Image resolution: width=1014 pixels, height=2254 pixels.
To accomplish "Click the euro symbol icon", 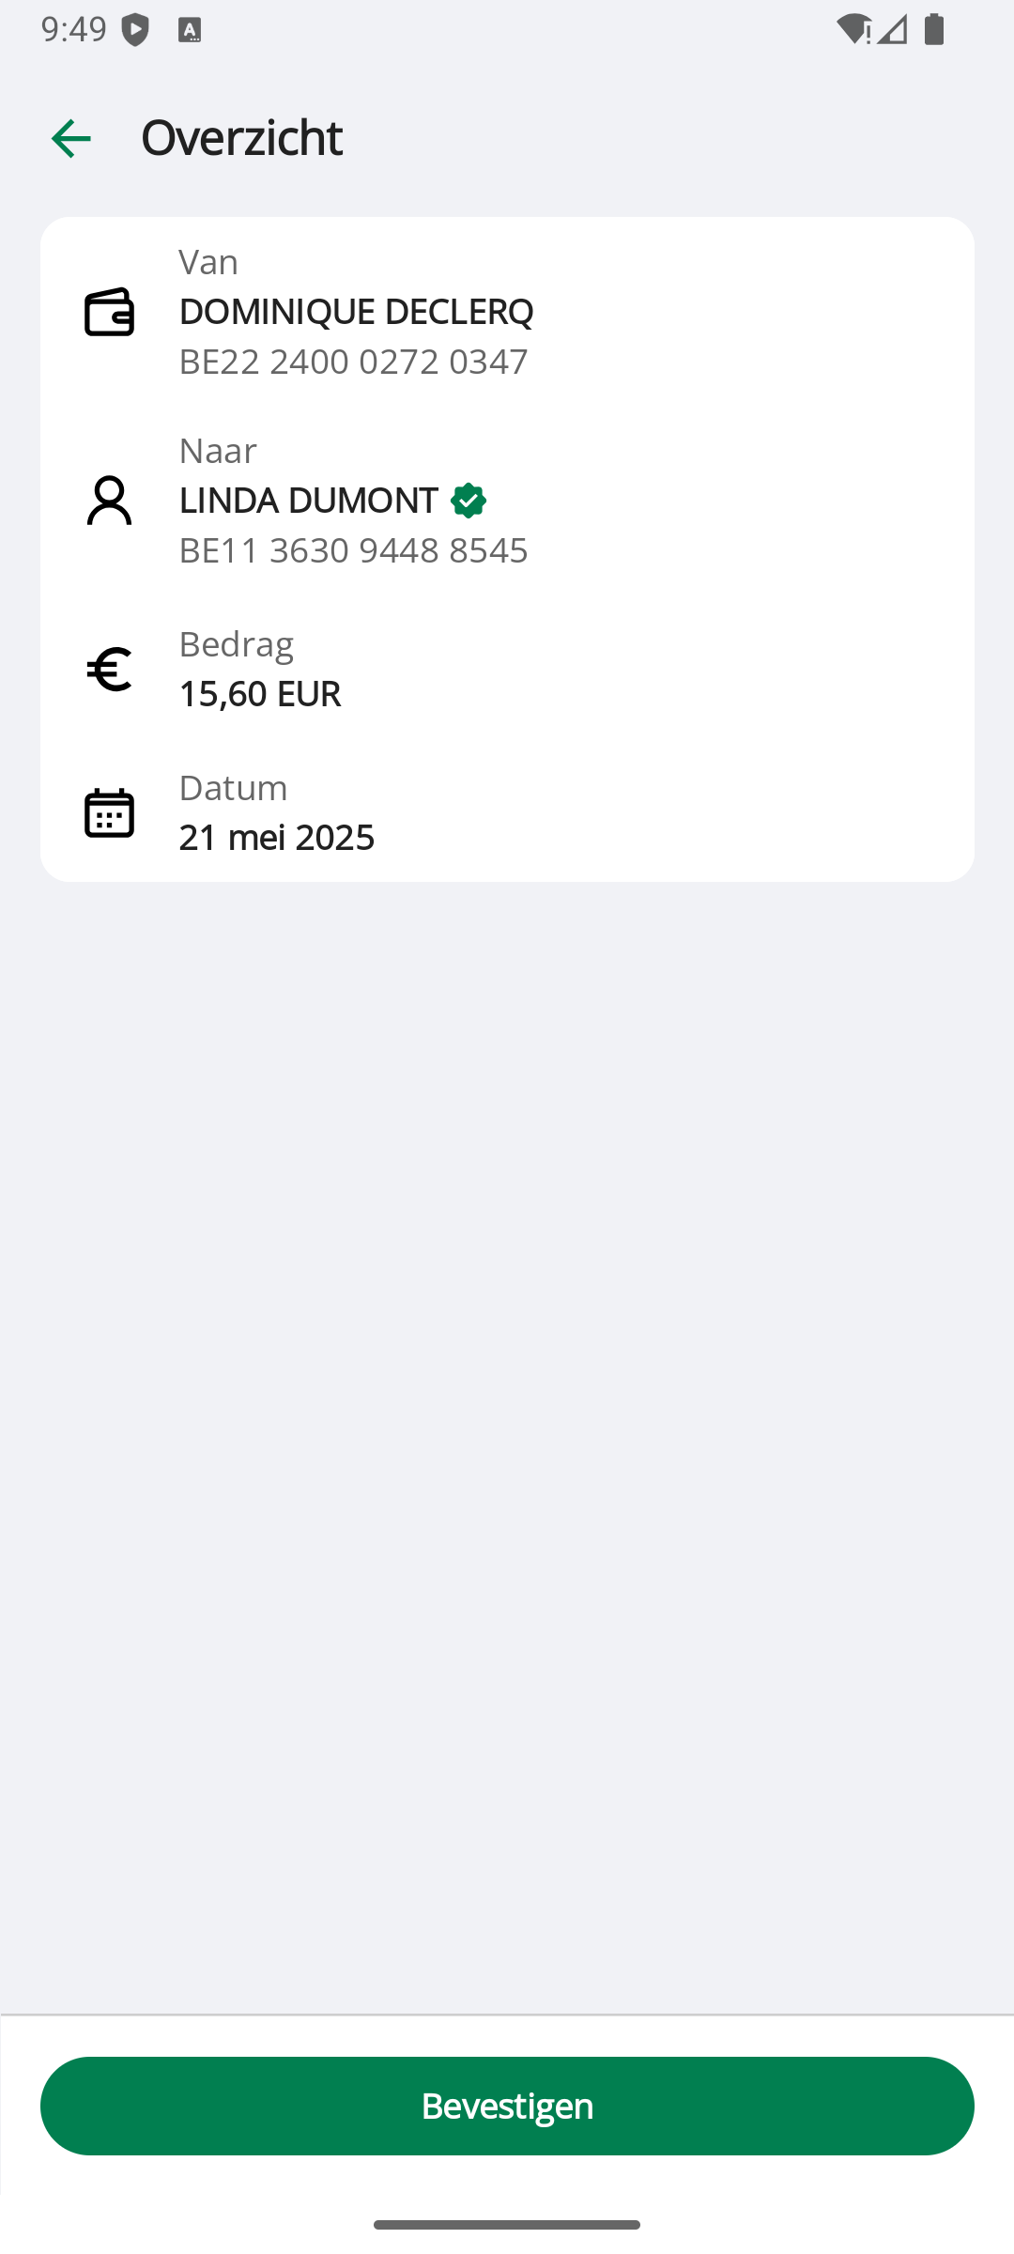I will click(109, 670).
